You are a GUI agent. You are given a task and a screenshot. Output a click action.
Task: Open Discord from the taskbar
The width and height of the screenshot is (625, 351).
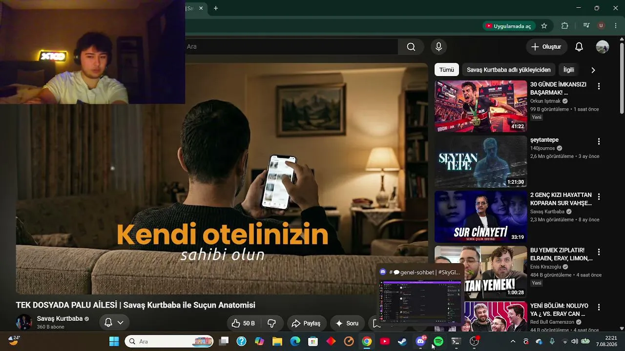tap(420, 342)
